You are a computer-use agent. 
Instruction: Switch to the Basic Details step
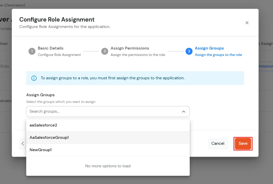[x=50, y=48]
